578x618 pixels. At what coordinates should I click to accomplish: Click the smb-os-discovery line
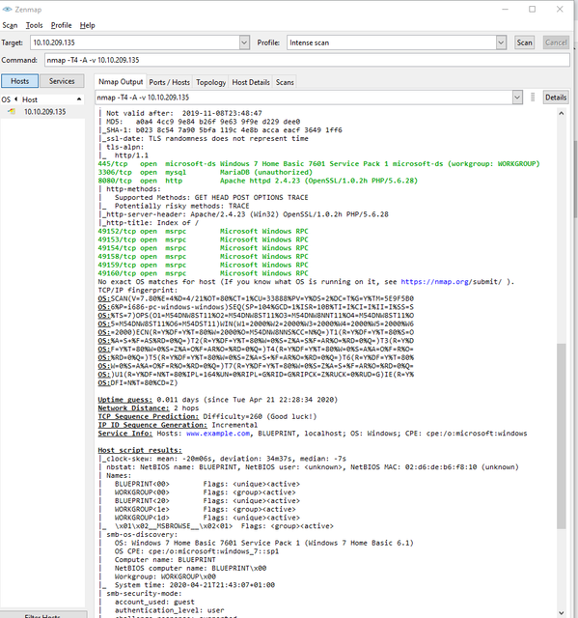pos(142,534)
